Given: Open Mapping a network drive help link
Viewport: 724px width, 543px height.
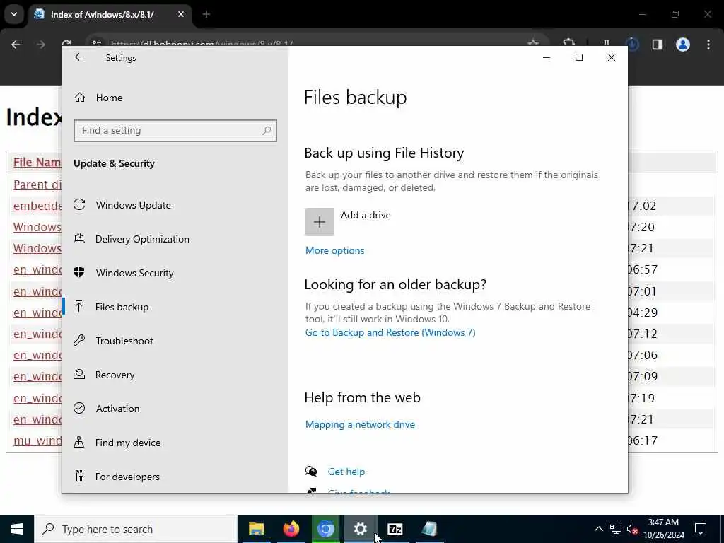Looking at the screenshot, I should coord(360,424).
